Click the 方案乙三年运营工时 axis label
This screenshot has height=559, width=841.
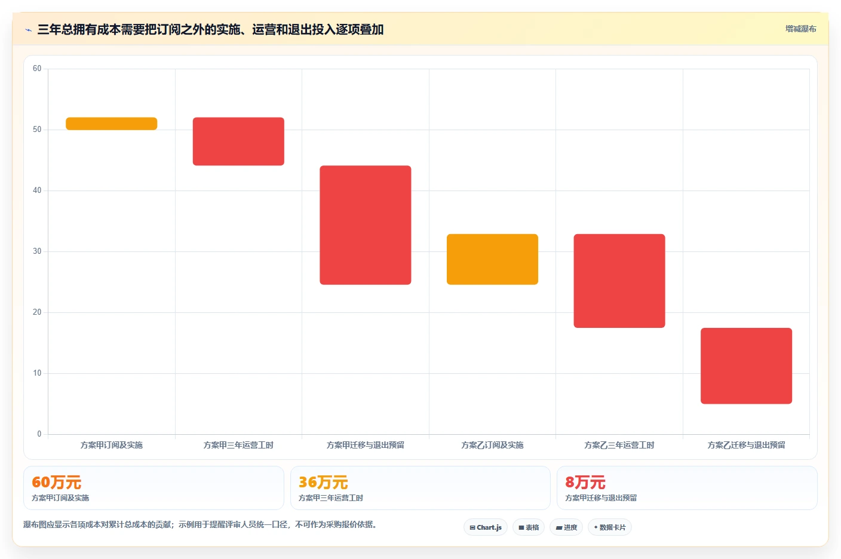[619, 445]
